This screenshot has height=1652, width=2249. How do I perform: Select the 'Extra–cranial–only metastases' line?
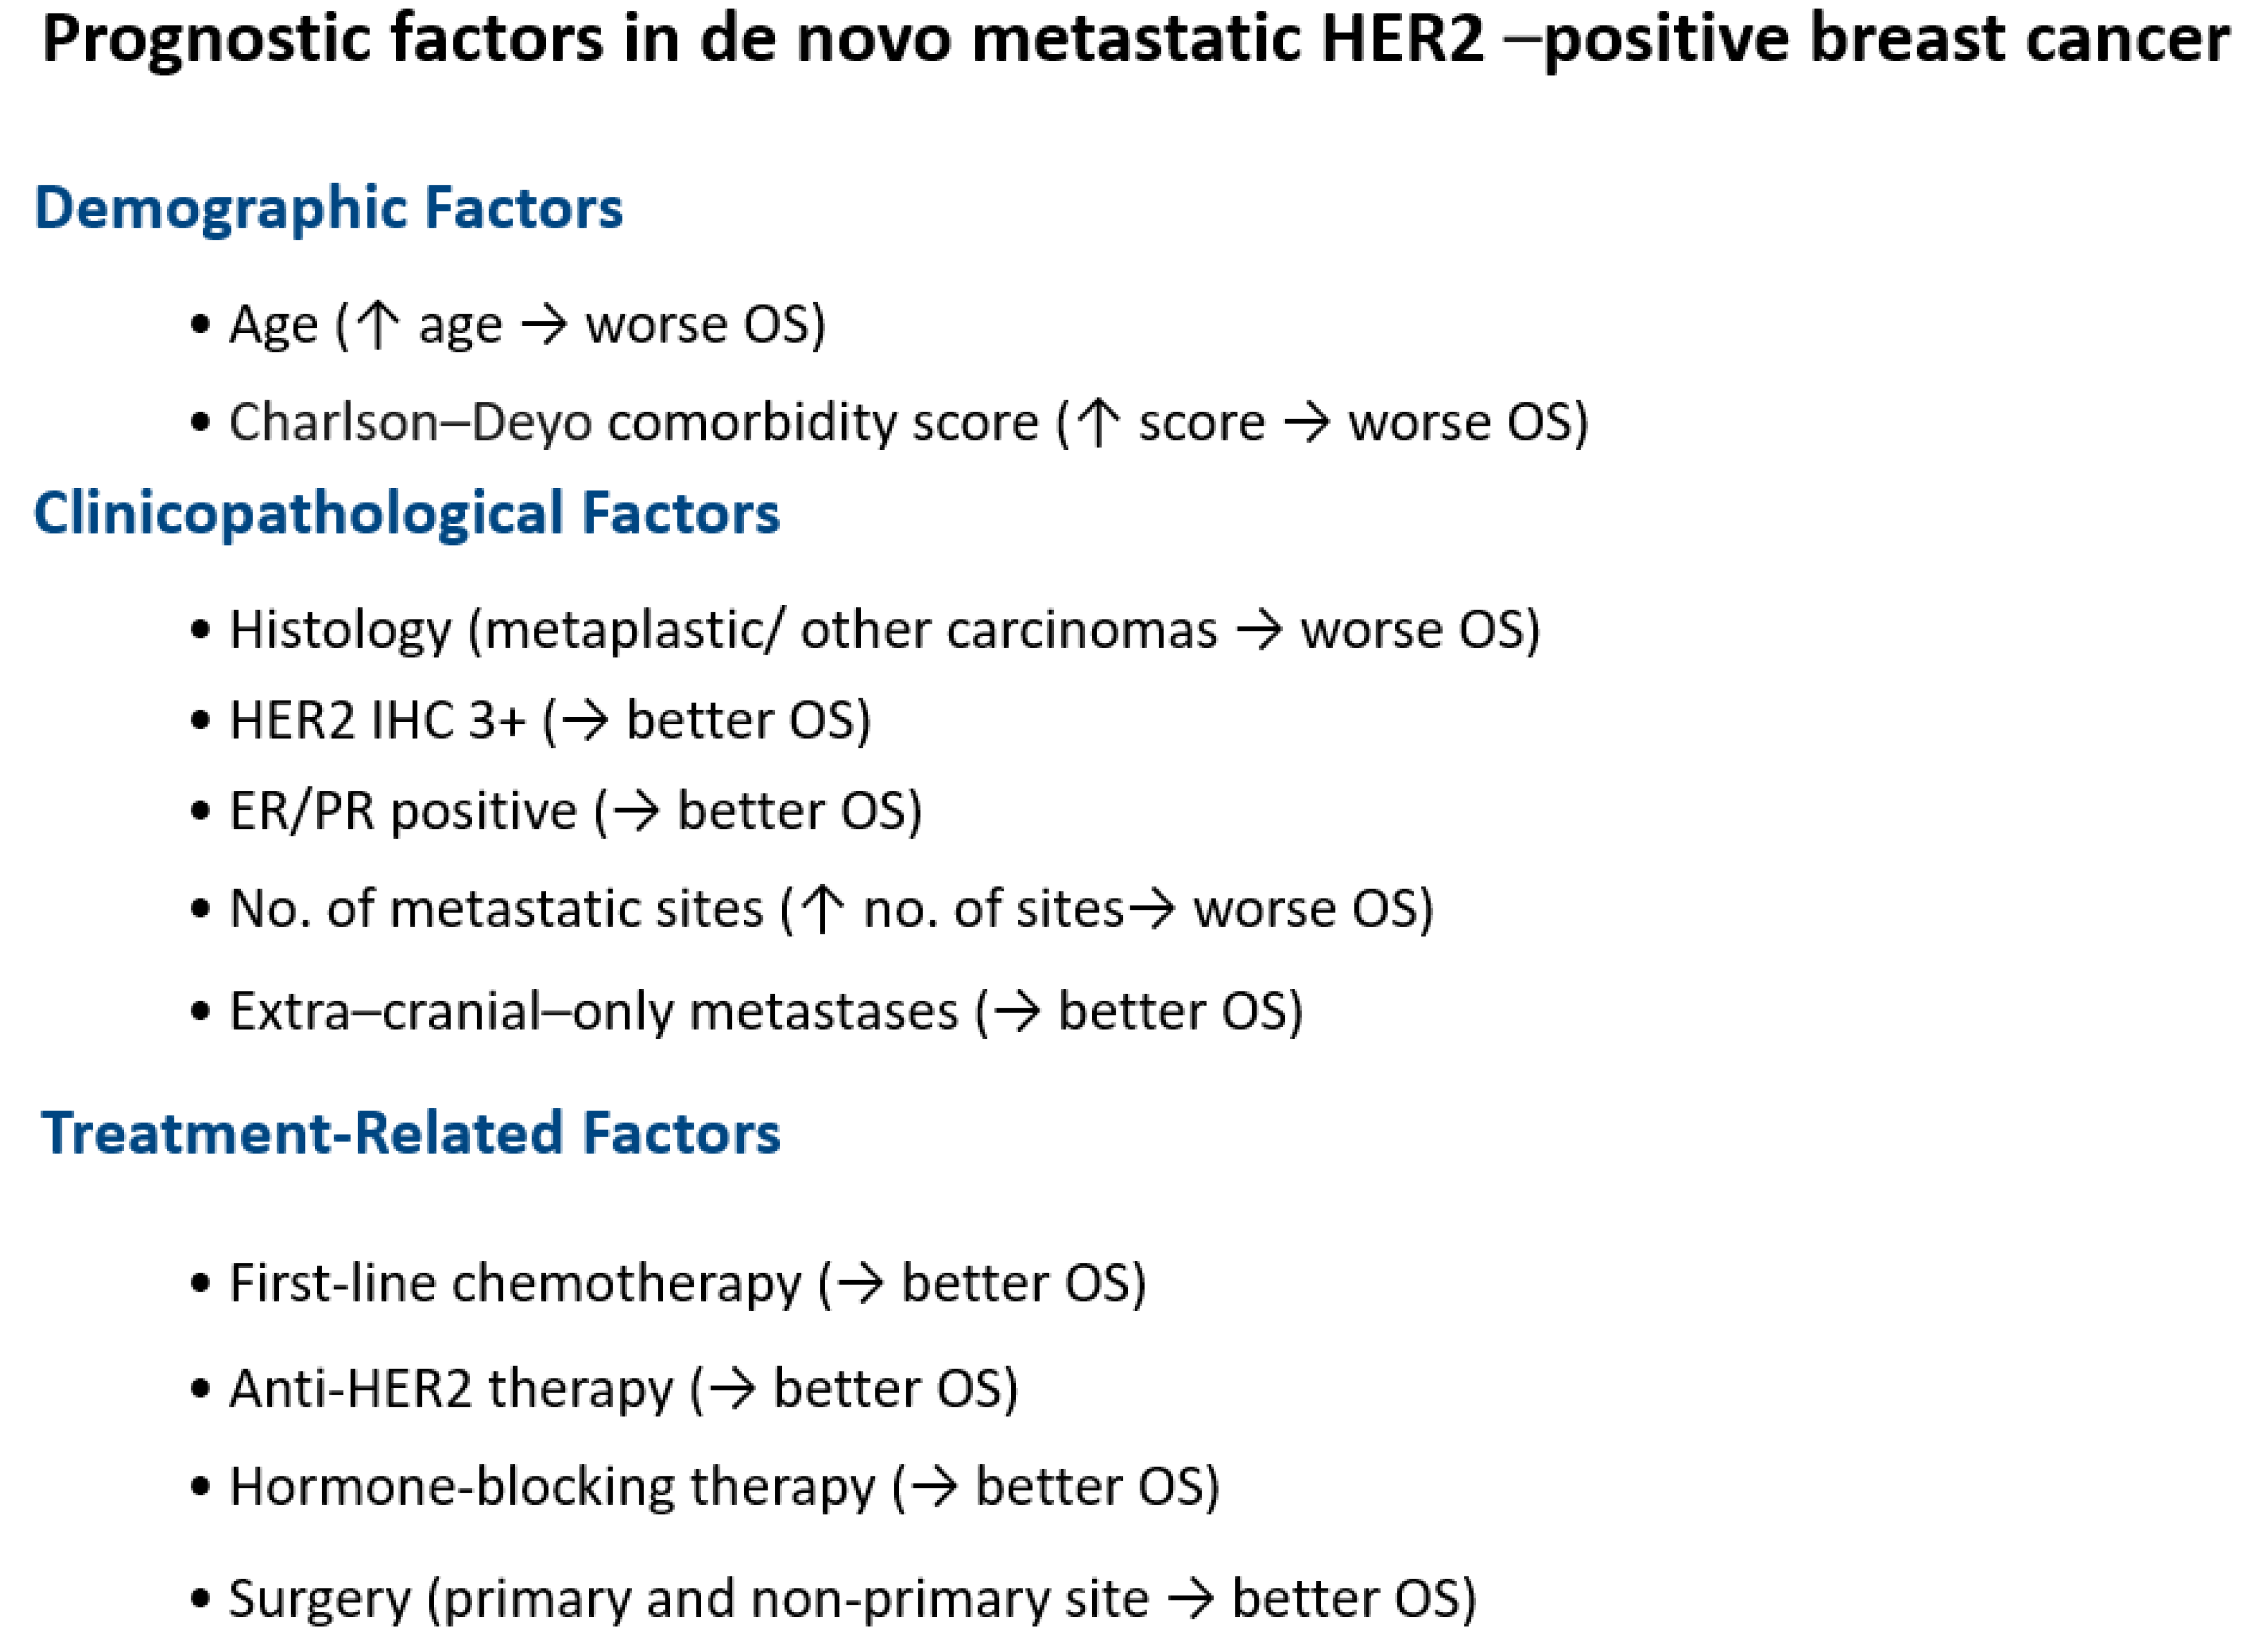click(765, 1011)
